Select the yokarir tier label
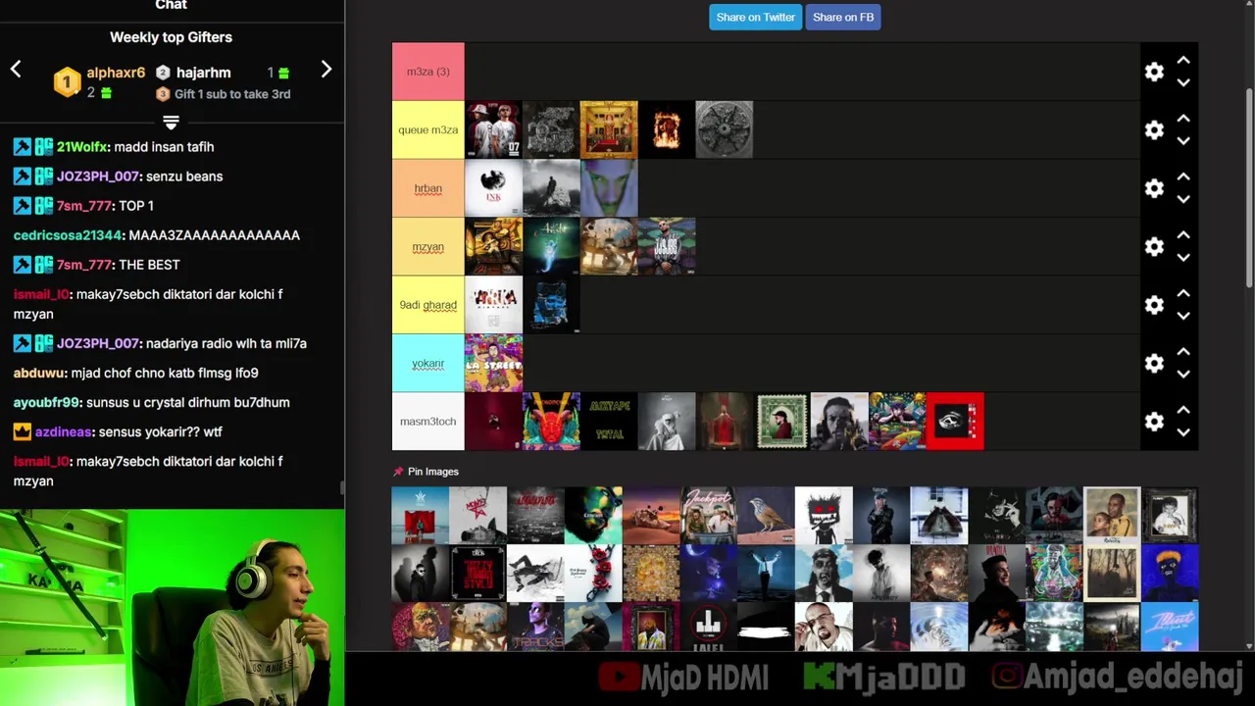This screenshot has width=1255, height=706. click(428, 363)
